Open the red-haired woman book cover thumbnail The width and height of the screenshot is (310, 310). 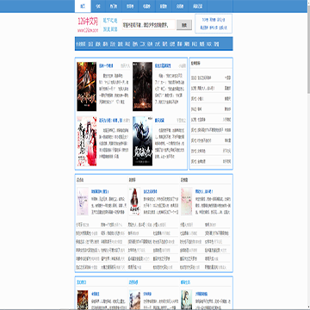click(x=134, y=201)
